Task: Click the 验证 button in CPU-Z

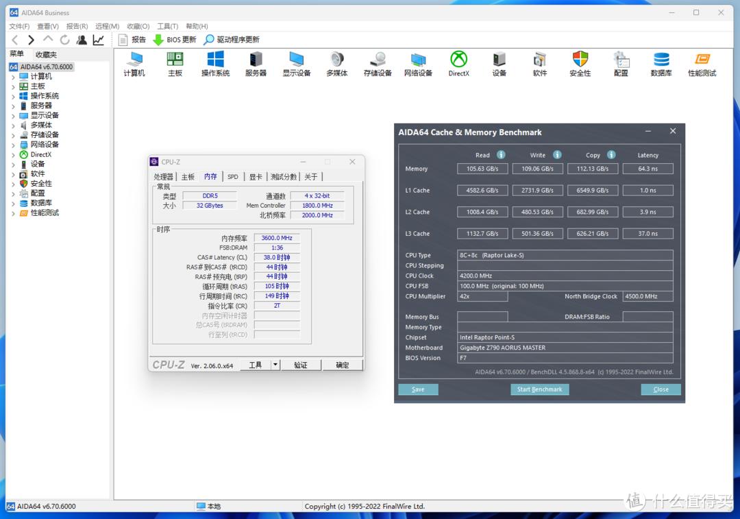Action: 301,365
